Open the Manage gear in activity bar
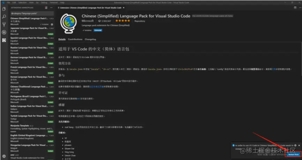Image resolution: width=302 pixels, height=160 pixels. [x=4, y=156]
